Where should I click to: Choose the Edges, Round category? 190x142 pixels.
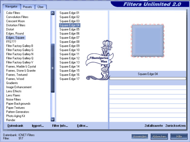point(15,33)
